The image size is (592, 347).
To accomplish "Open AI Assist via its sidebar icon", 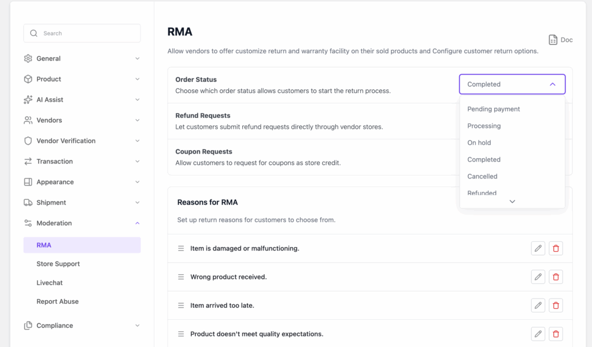I will 27,99.
